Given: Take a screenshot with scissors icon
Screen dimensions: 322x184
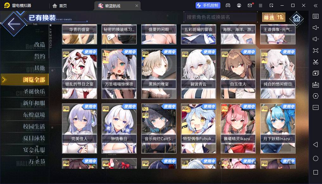Looking at the screenshot, I should (316, 62).
